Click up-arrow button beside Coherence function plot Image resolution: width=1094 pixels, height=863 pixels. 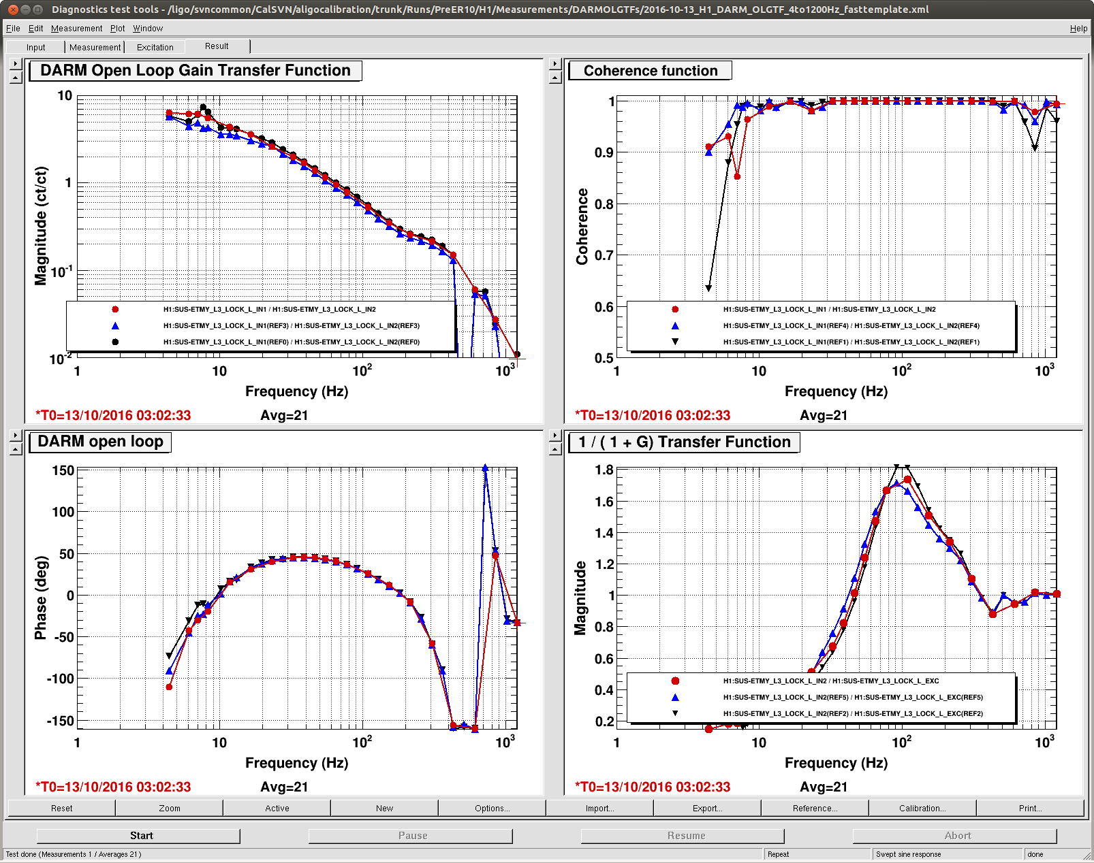click(x=555, y=78)
